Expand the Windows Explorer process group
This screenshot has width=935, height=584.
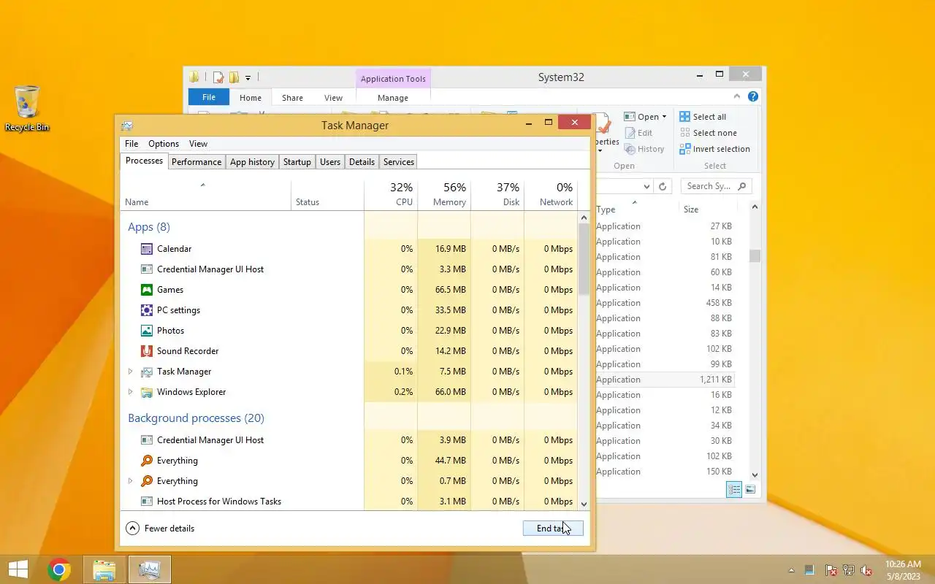131,392
